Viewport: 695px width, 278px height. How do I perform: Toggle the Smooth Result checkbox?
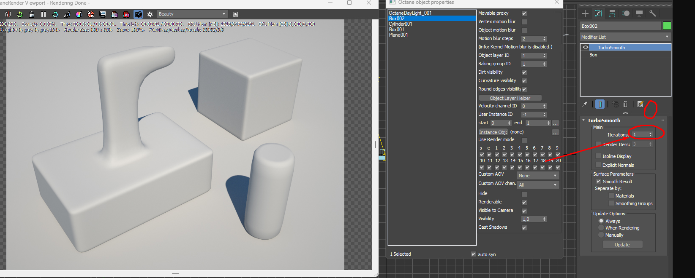point(598,181)
